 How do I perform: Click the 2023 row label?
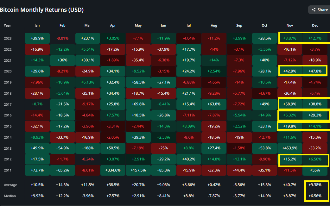(8, 39)
